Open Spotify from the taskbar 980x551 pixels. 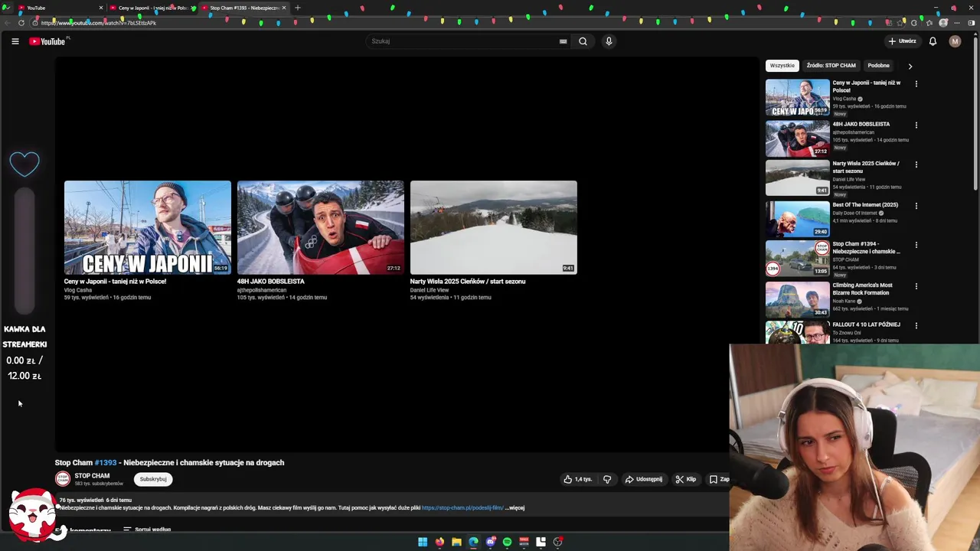(x=507, y=542)
